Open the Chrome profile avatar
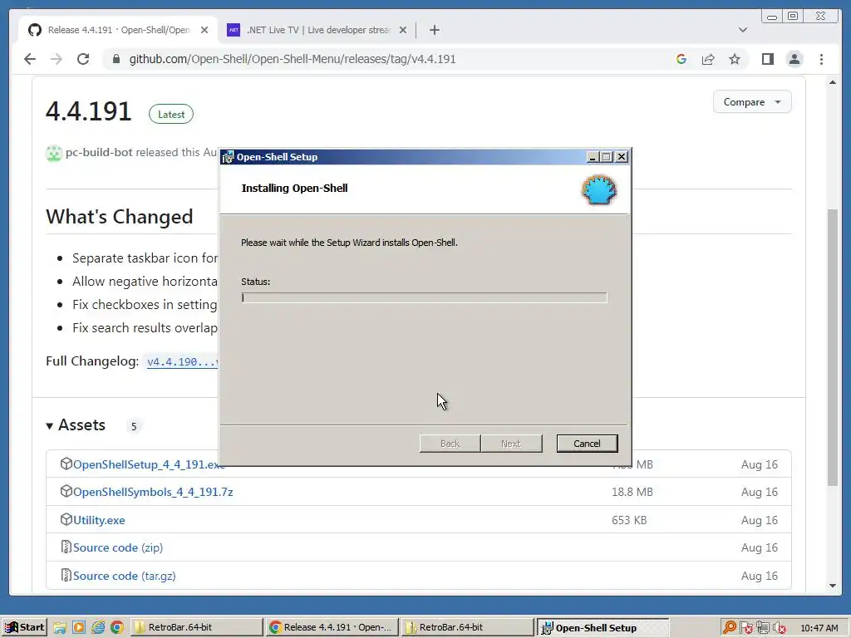The height and width of the screenshot is (638, 851). (x=794, y=59)
